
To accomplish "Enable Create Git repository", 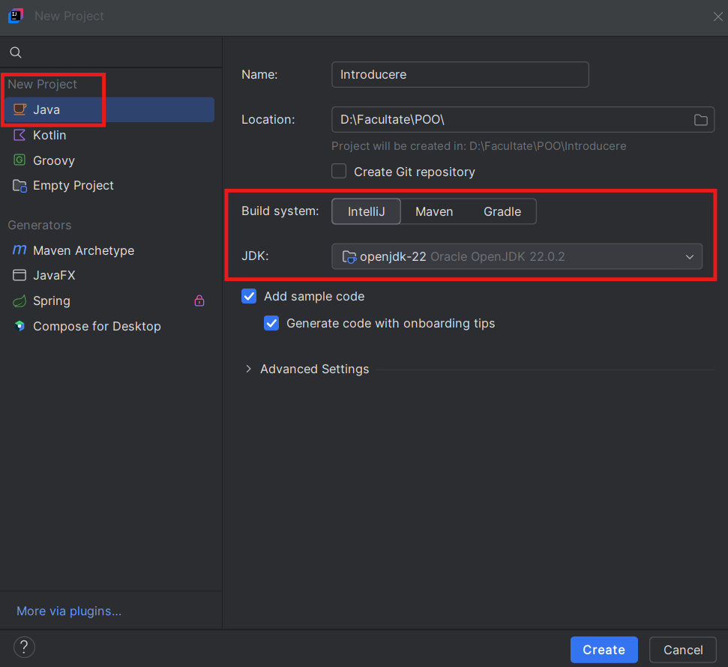I will coord(338,171).
